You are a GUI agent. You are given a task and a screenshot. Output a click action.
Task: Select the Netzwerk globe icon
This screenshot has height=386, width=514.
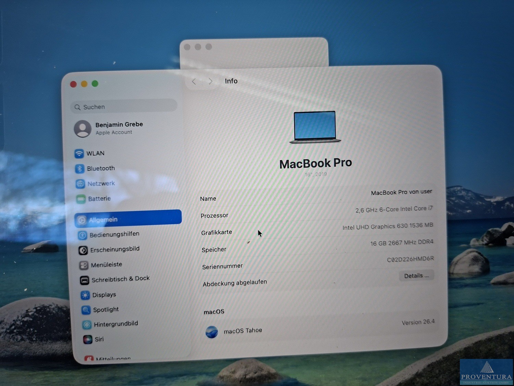tap(80, 184)
